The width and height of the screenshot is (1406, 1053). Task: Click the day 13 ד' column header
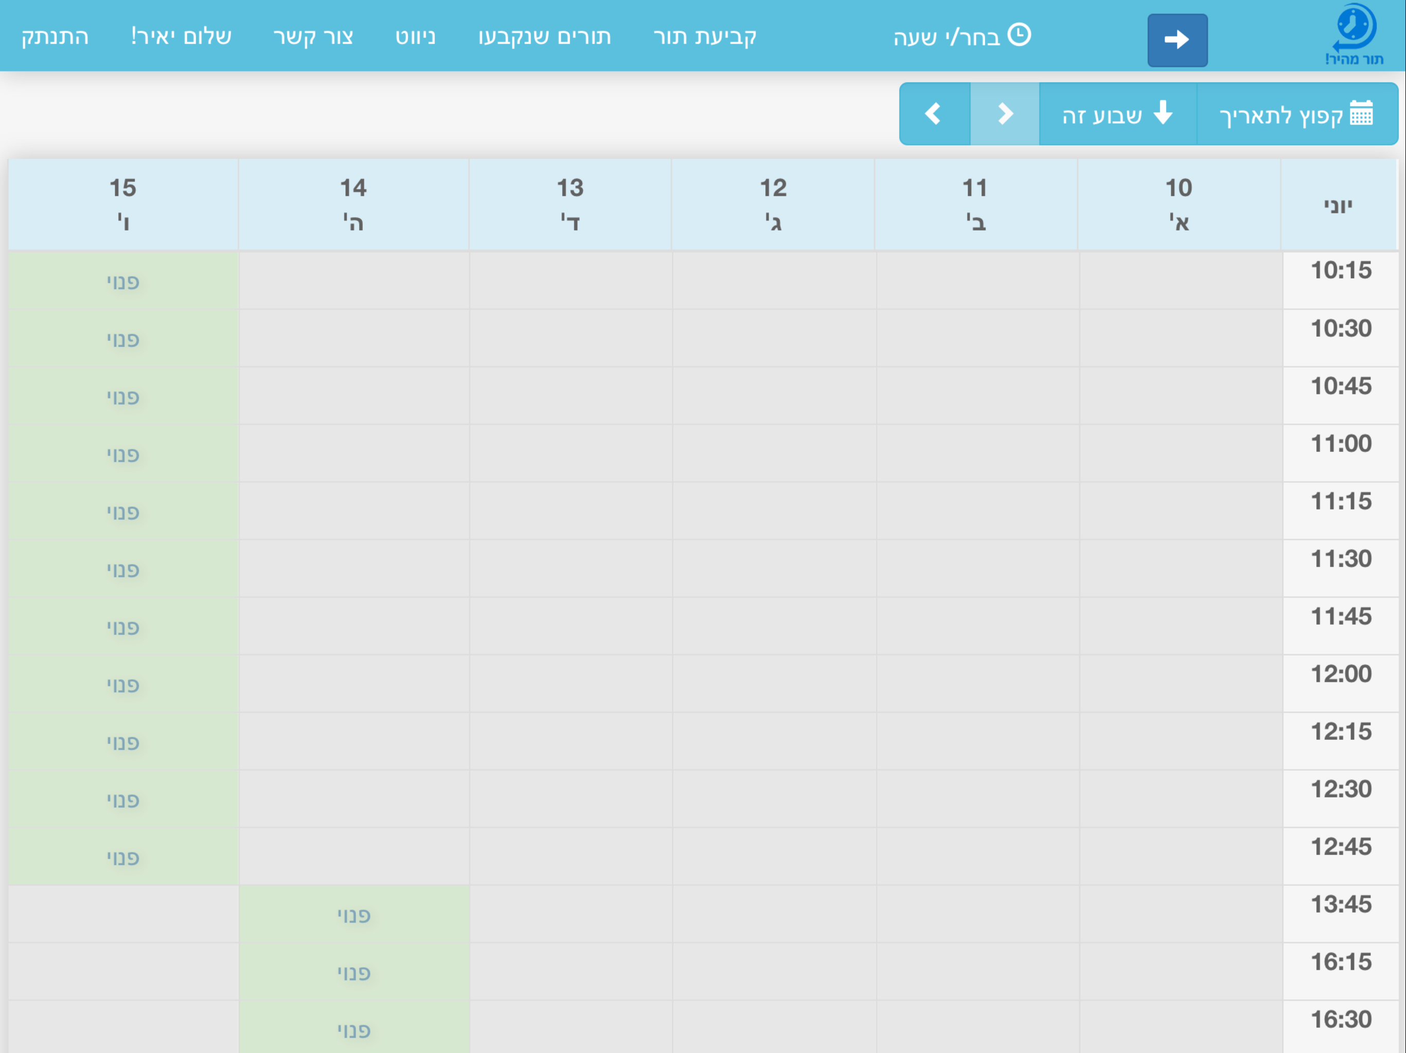pyautogui.click(x=570, y=205)
